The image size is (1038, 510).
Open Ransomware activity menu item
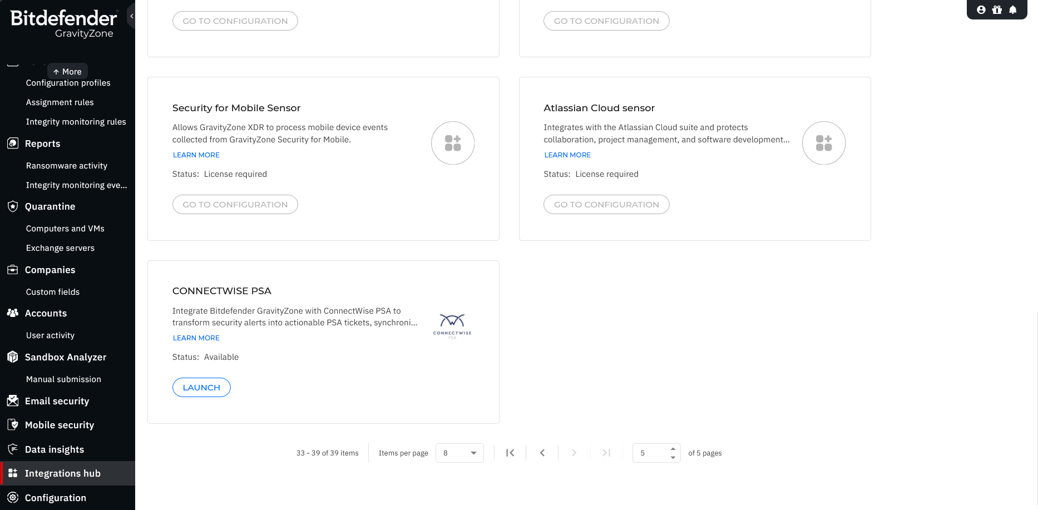coord(66,166)
